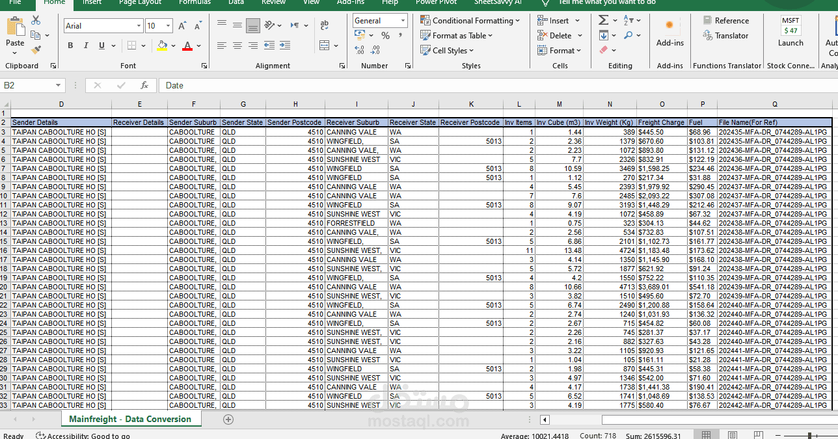Viewport: 838px width, 439px height.
Task: Select the Mainfreight - Data Conversion sheet tab
Action: click(x=130, y=419)
